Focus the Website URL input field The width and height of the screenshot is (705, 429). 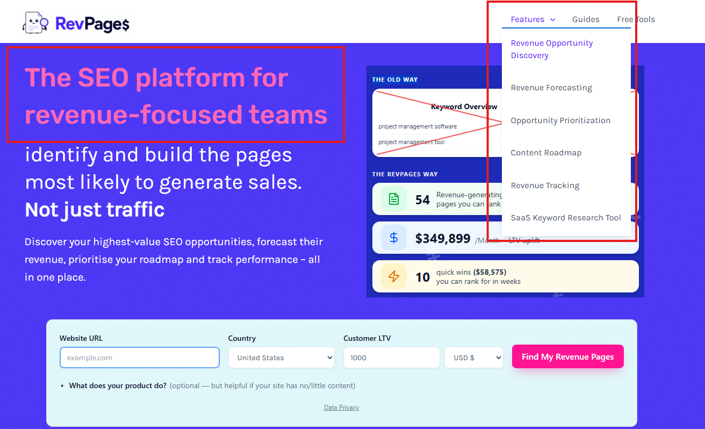(140, 358)
